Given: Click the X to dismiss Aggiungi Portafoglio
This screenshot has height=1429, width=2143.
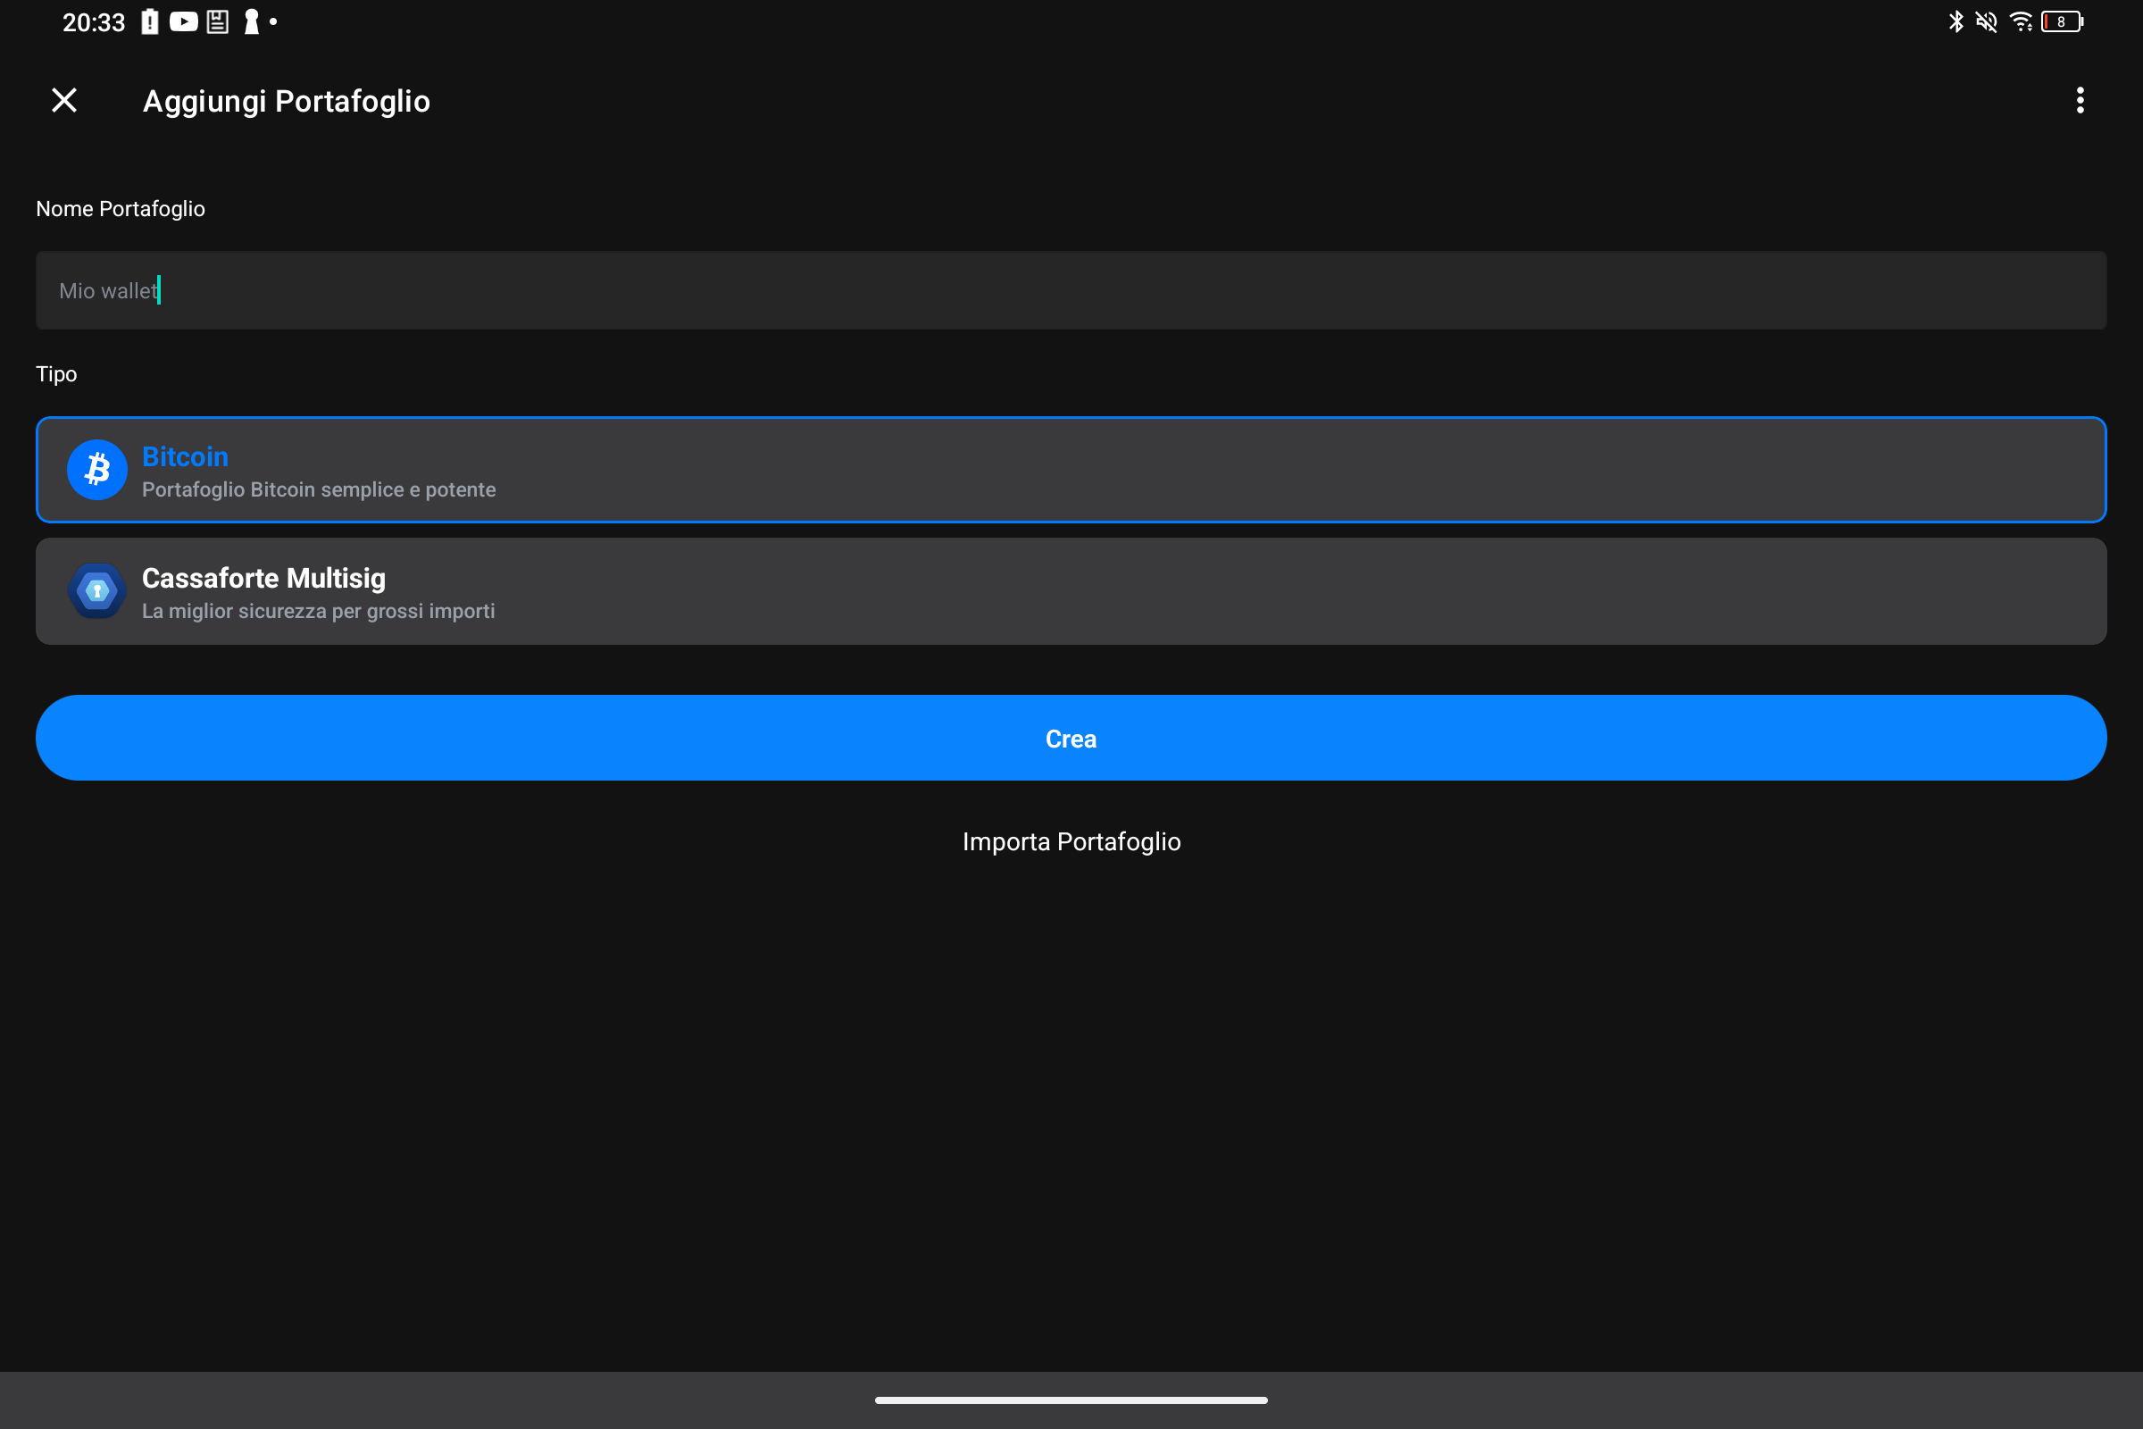Looking at the screenshot, I should [63, 100].
